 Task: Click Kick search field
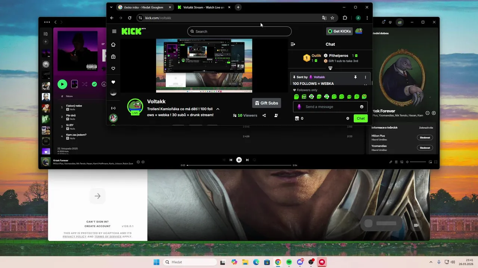click(239, 31)
